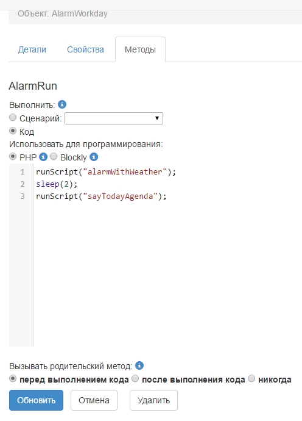This screenshot has height=421, width=302.
Task: Open the Методы tab
Action: pyautogui.click(x=141, y=49)
